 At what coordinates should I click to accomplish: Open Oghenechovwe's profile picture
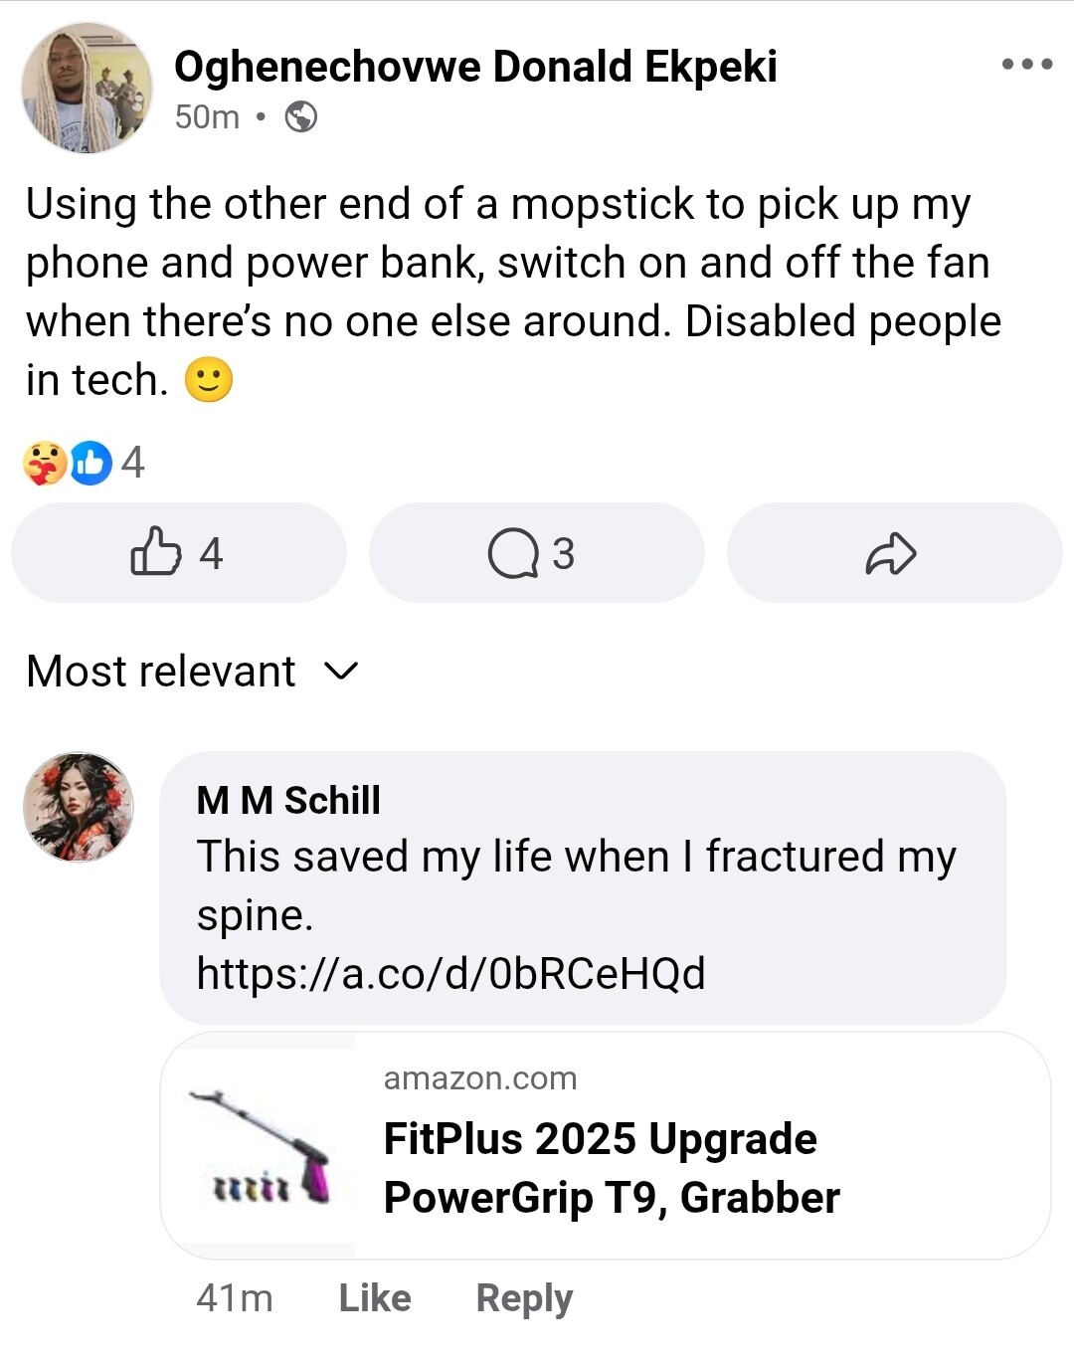(x=87, y=88)
